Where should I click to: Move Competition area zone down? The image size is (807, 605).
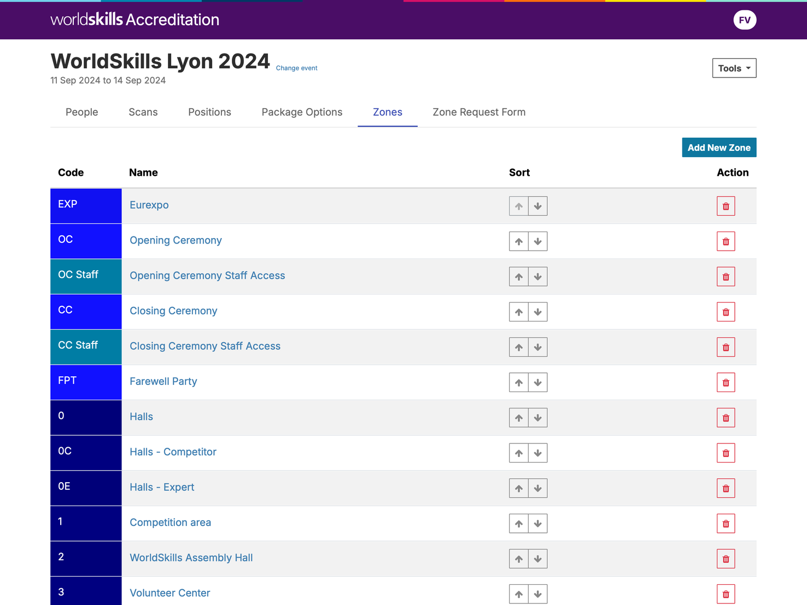pyautogui.click(x=538, y=524)
